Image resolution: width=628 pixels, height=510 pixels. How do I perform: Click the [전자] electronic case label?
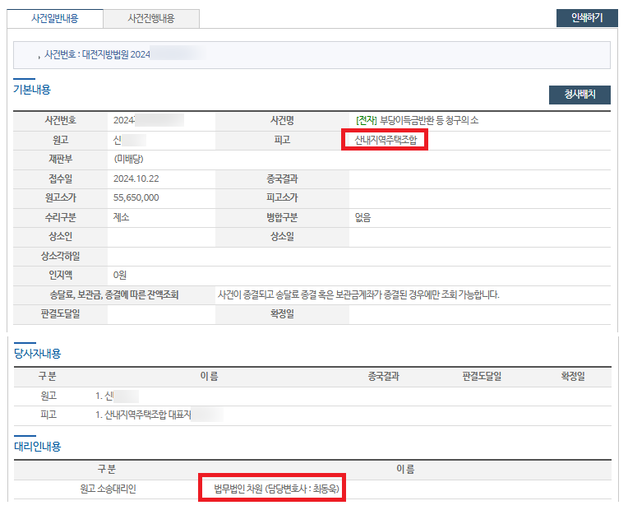pyautogui.click(x=366, y=121)
